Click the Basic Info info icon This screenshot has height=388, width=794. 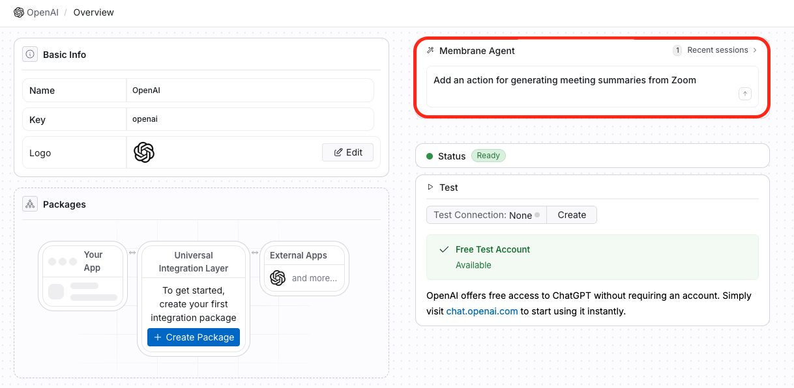coord(30,55)
